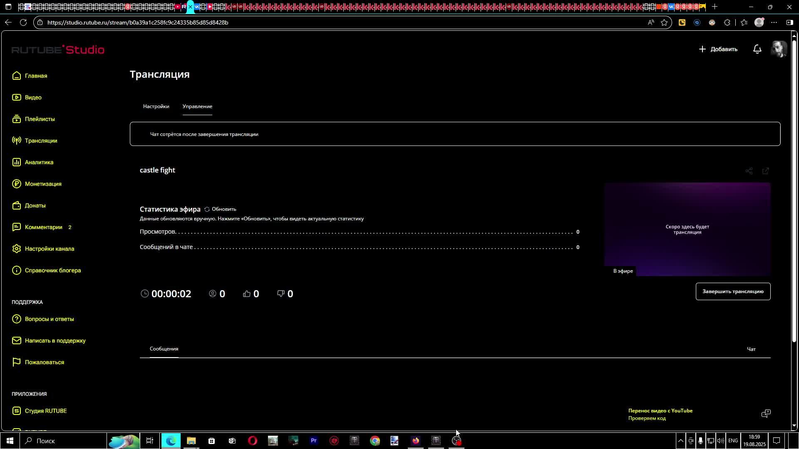Click the help chat icon bottom right

[x=766, y=413]
